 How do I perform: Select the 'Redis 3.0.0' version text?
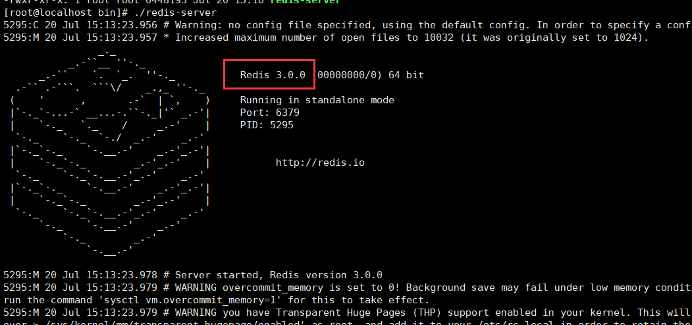point(273,75)
